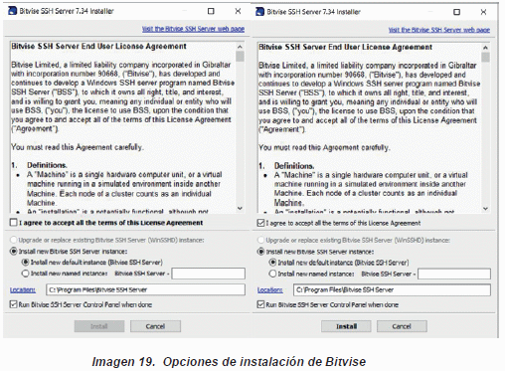
Task: Click the Install button in right installer
Action: coord(346,326)
